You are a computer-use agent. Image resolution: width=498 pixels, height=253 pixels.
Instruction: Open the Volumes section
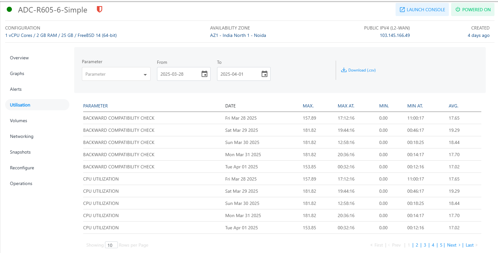pos(19,121)
